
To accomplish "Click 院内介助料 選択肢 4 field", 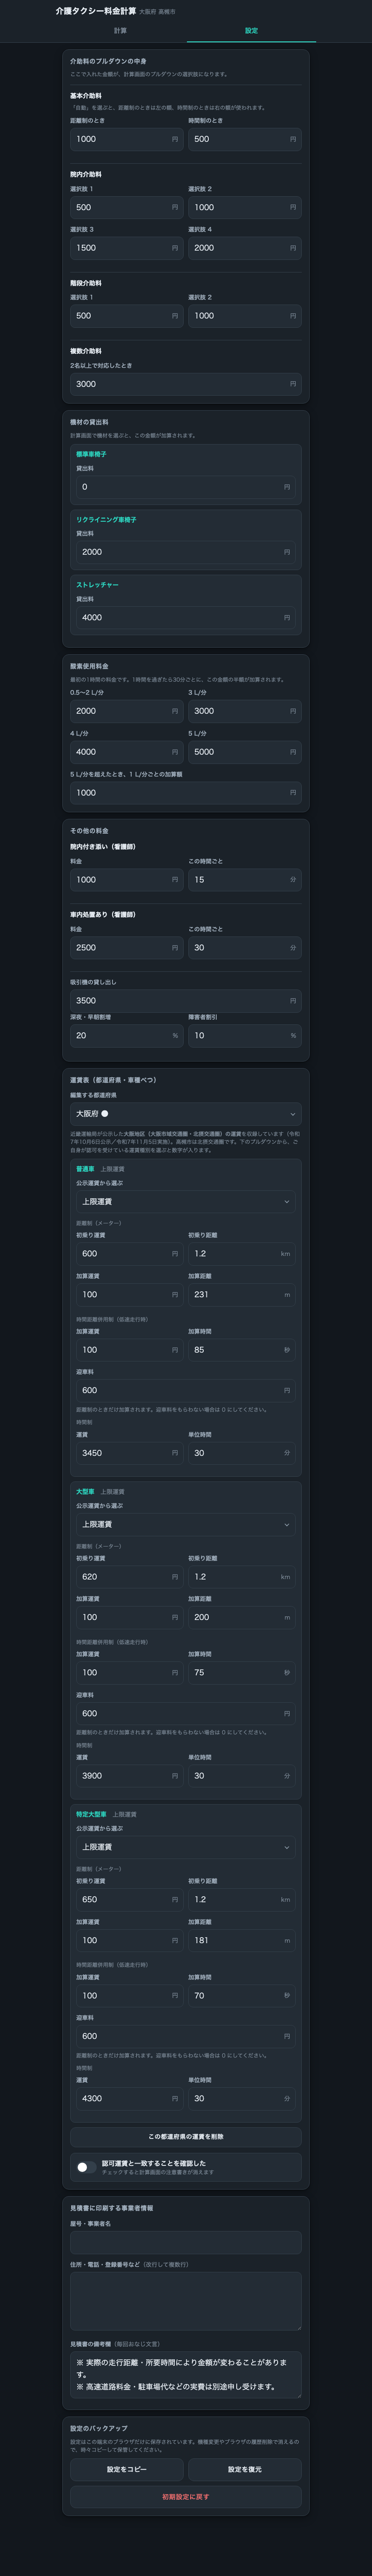I will 245,248.
